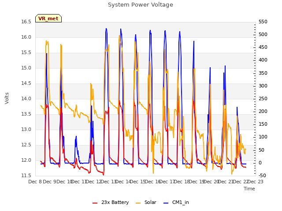Click the 16.5 tick on the Volts axis

pos(26,22)
